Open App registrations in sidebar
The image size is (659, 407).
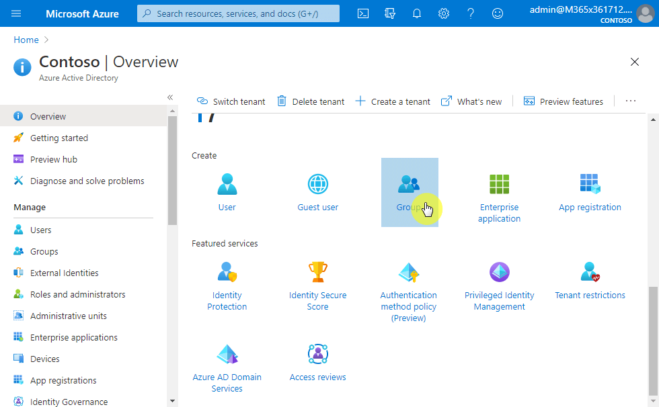(x=83, y=381)
